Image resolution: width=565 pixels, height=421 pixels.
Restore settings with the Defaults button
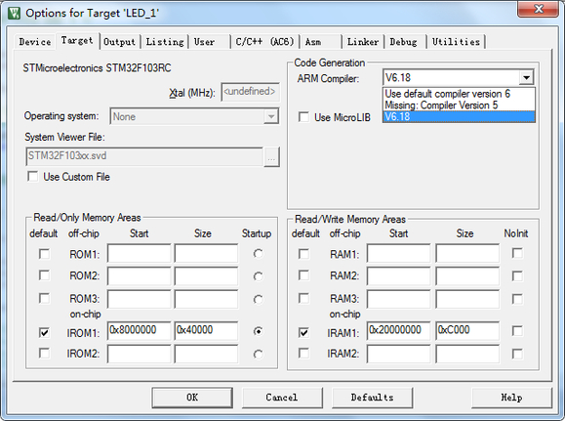point(372,398)
